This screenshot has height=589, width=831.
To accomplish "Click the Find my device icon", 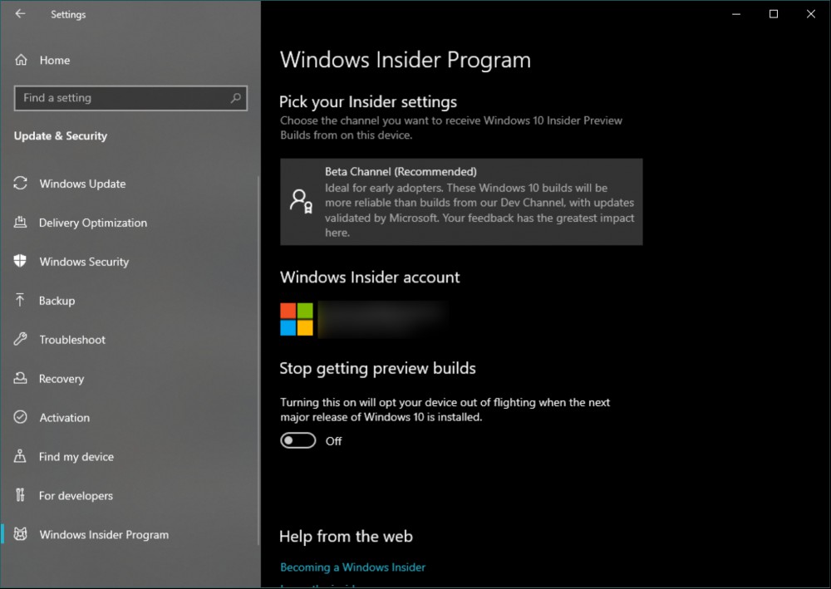I will tap(20, 456).
